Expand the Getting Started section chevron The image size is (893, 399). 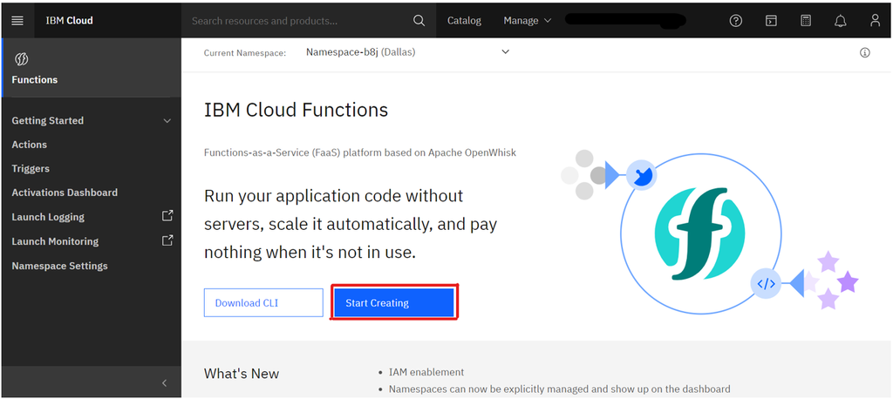(x=167, y=121)
